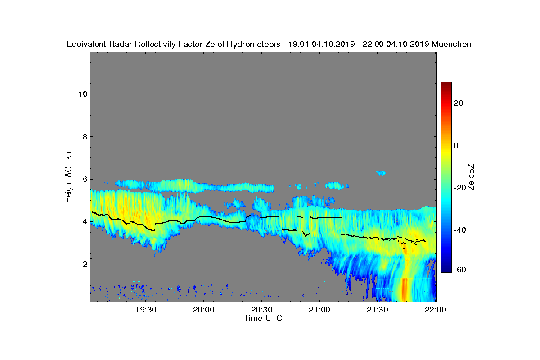Click the height label 6
The image size is (540, 360).
pos(84,179)
